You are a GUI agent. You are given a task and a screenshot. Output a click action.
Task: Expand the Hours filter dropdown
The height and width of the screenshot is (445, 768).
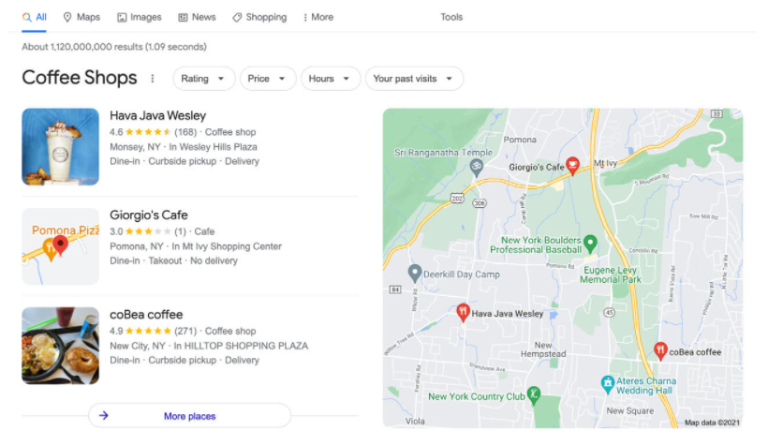[x=331, y=79]
